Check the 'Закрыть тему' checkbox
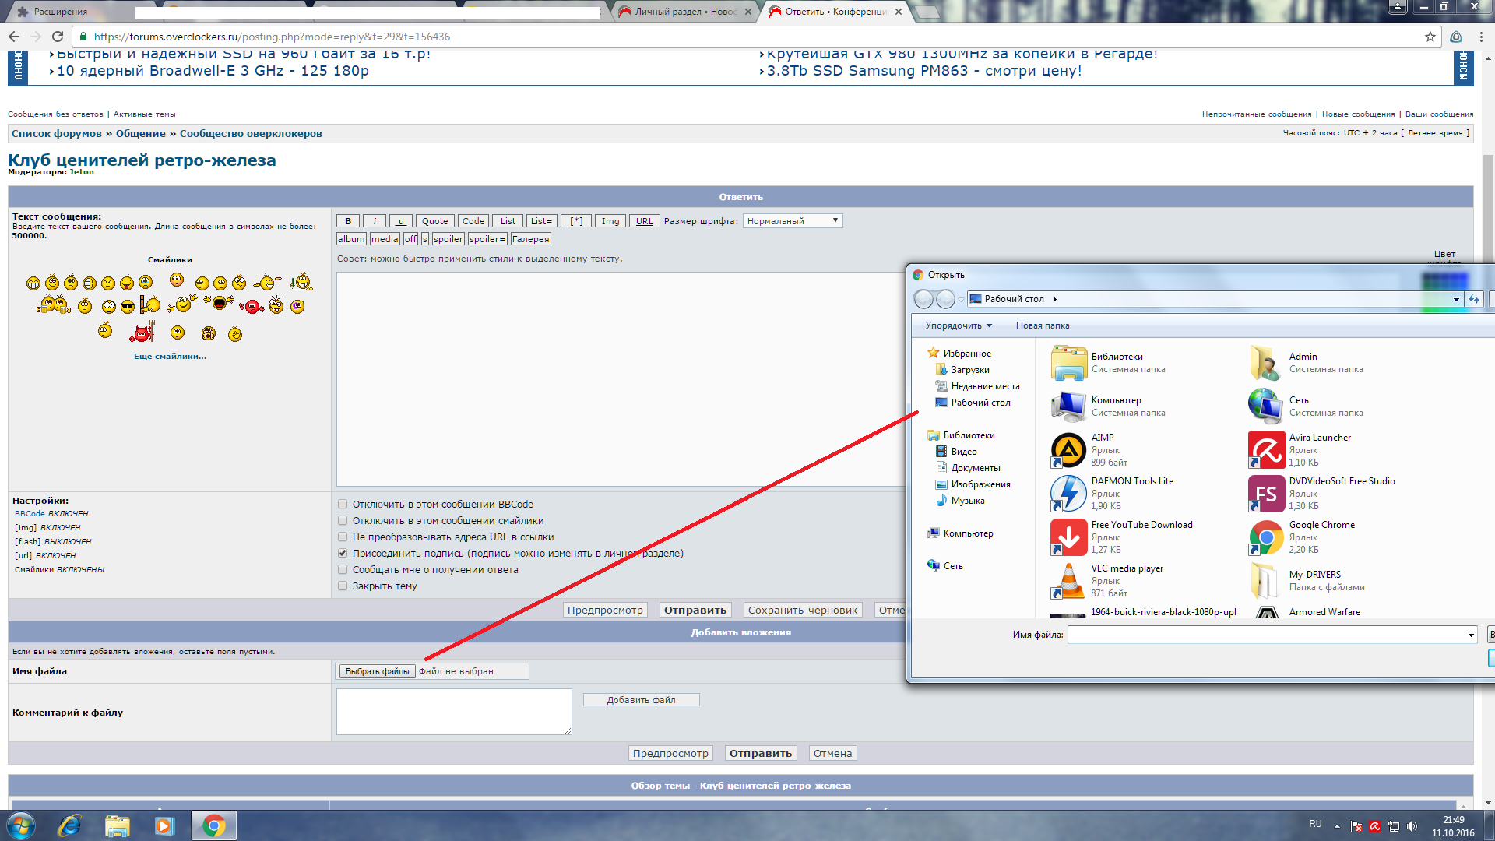1495x841 pixels. tap(343, 586)
